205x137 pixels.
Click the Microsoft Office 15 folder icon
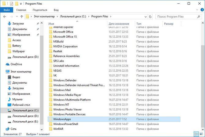click(x=50, y=37)
